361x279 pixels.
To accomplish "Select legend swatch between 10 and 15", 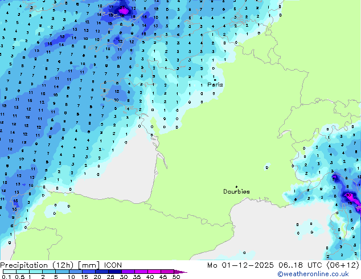I will click(75, 272).
